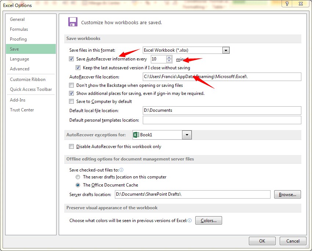Click the Excel Options title text
This screenshot has width=312, height=251.
(17, 5)
